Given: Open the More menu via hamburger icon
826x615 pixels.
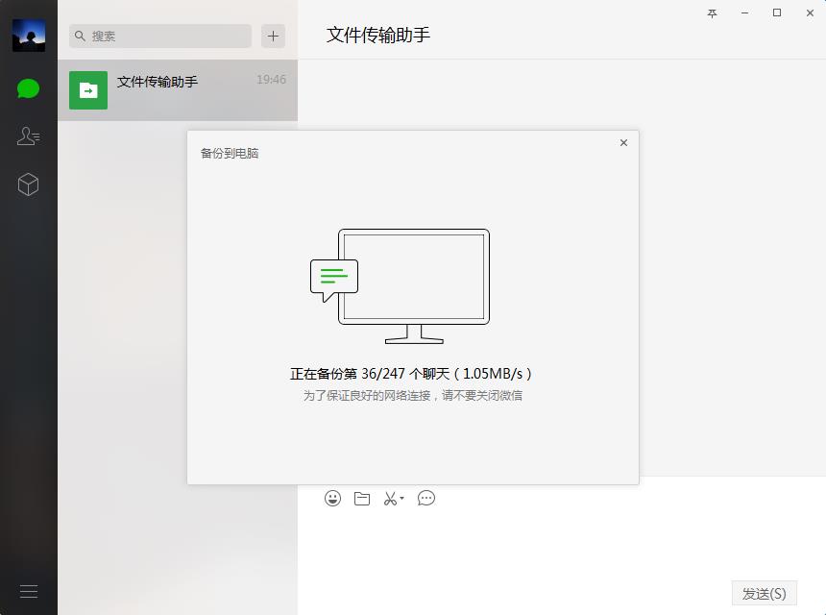Looking at the screenshot, I should [28, 591].
